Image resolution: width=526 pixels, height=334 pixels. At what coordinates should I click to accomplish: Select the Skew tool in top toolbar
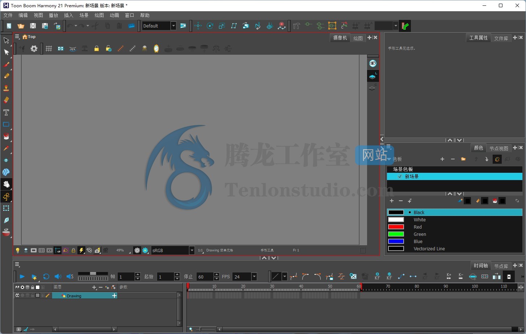pos(234,26)
